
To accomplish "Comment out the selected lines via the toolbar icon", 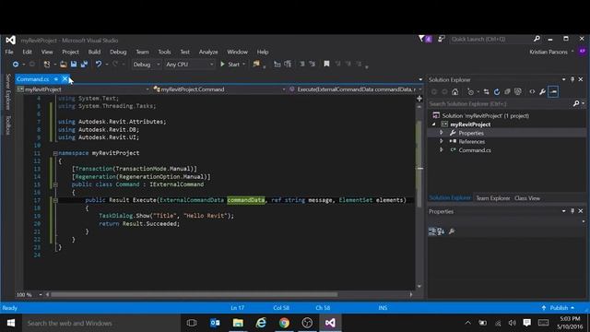I will click(301, 64).
